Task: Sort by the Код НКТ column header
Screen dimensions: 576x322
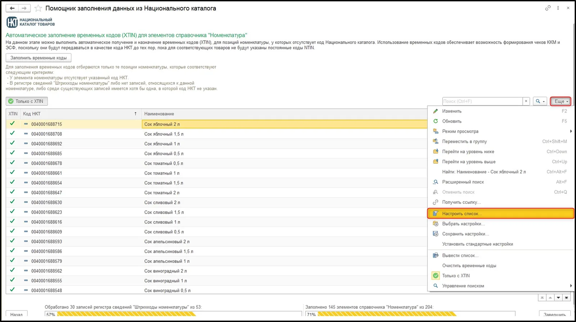Action: tap(80, 114)
